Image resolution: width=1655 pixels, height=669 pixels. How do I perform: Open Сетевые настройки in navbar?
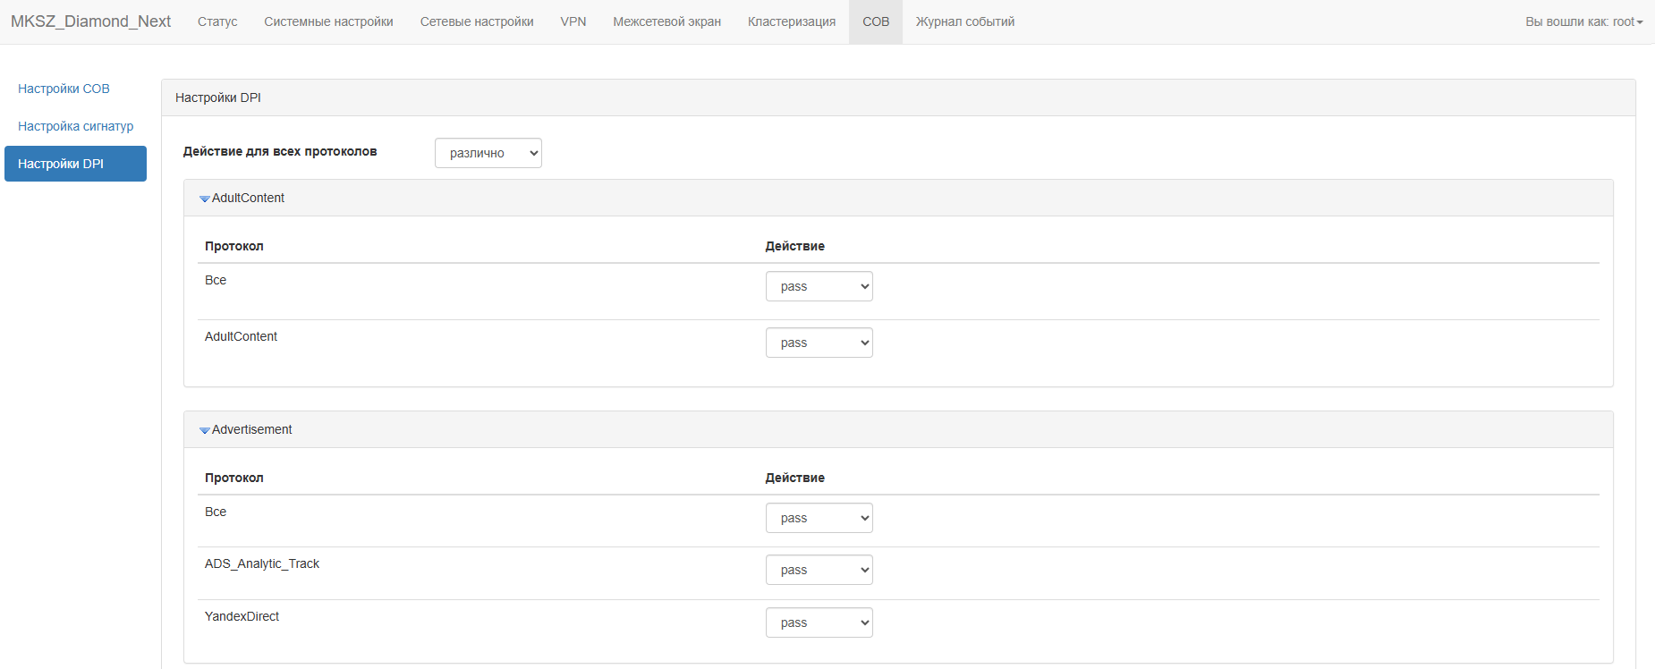point(477,21)
